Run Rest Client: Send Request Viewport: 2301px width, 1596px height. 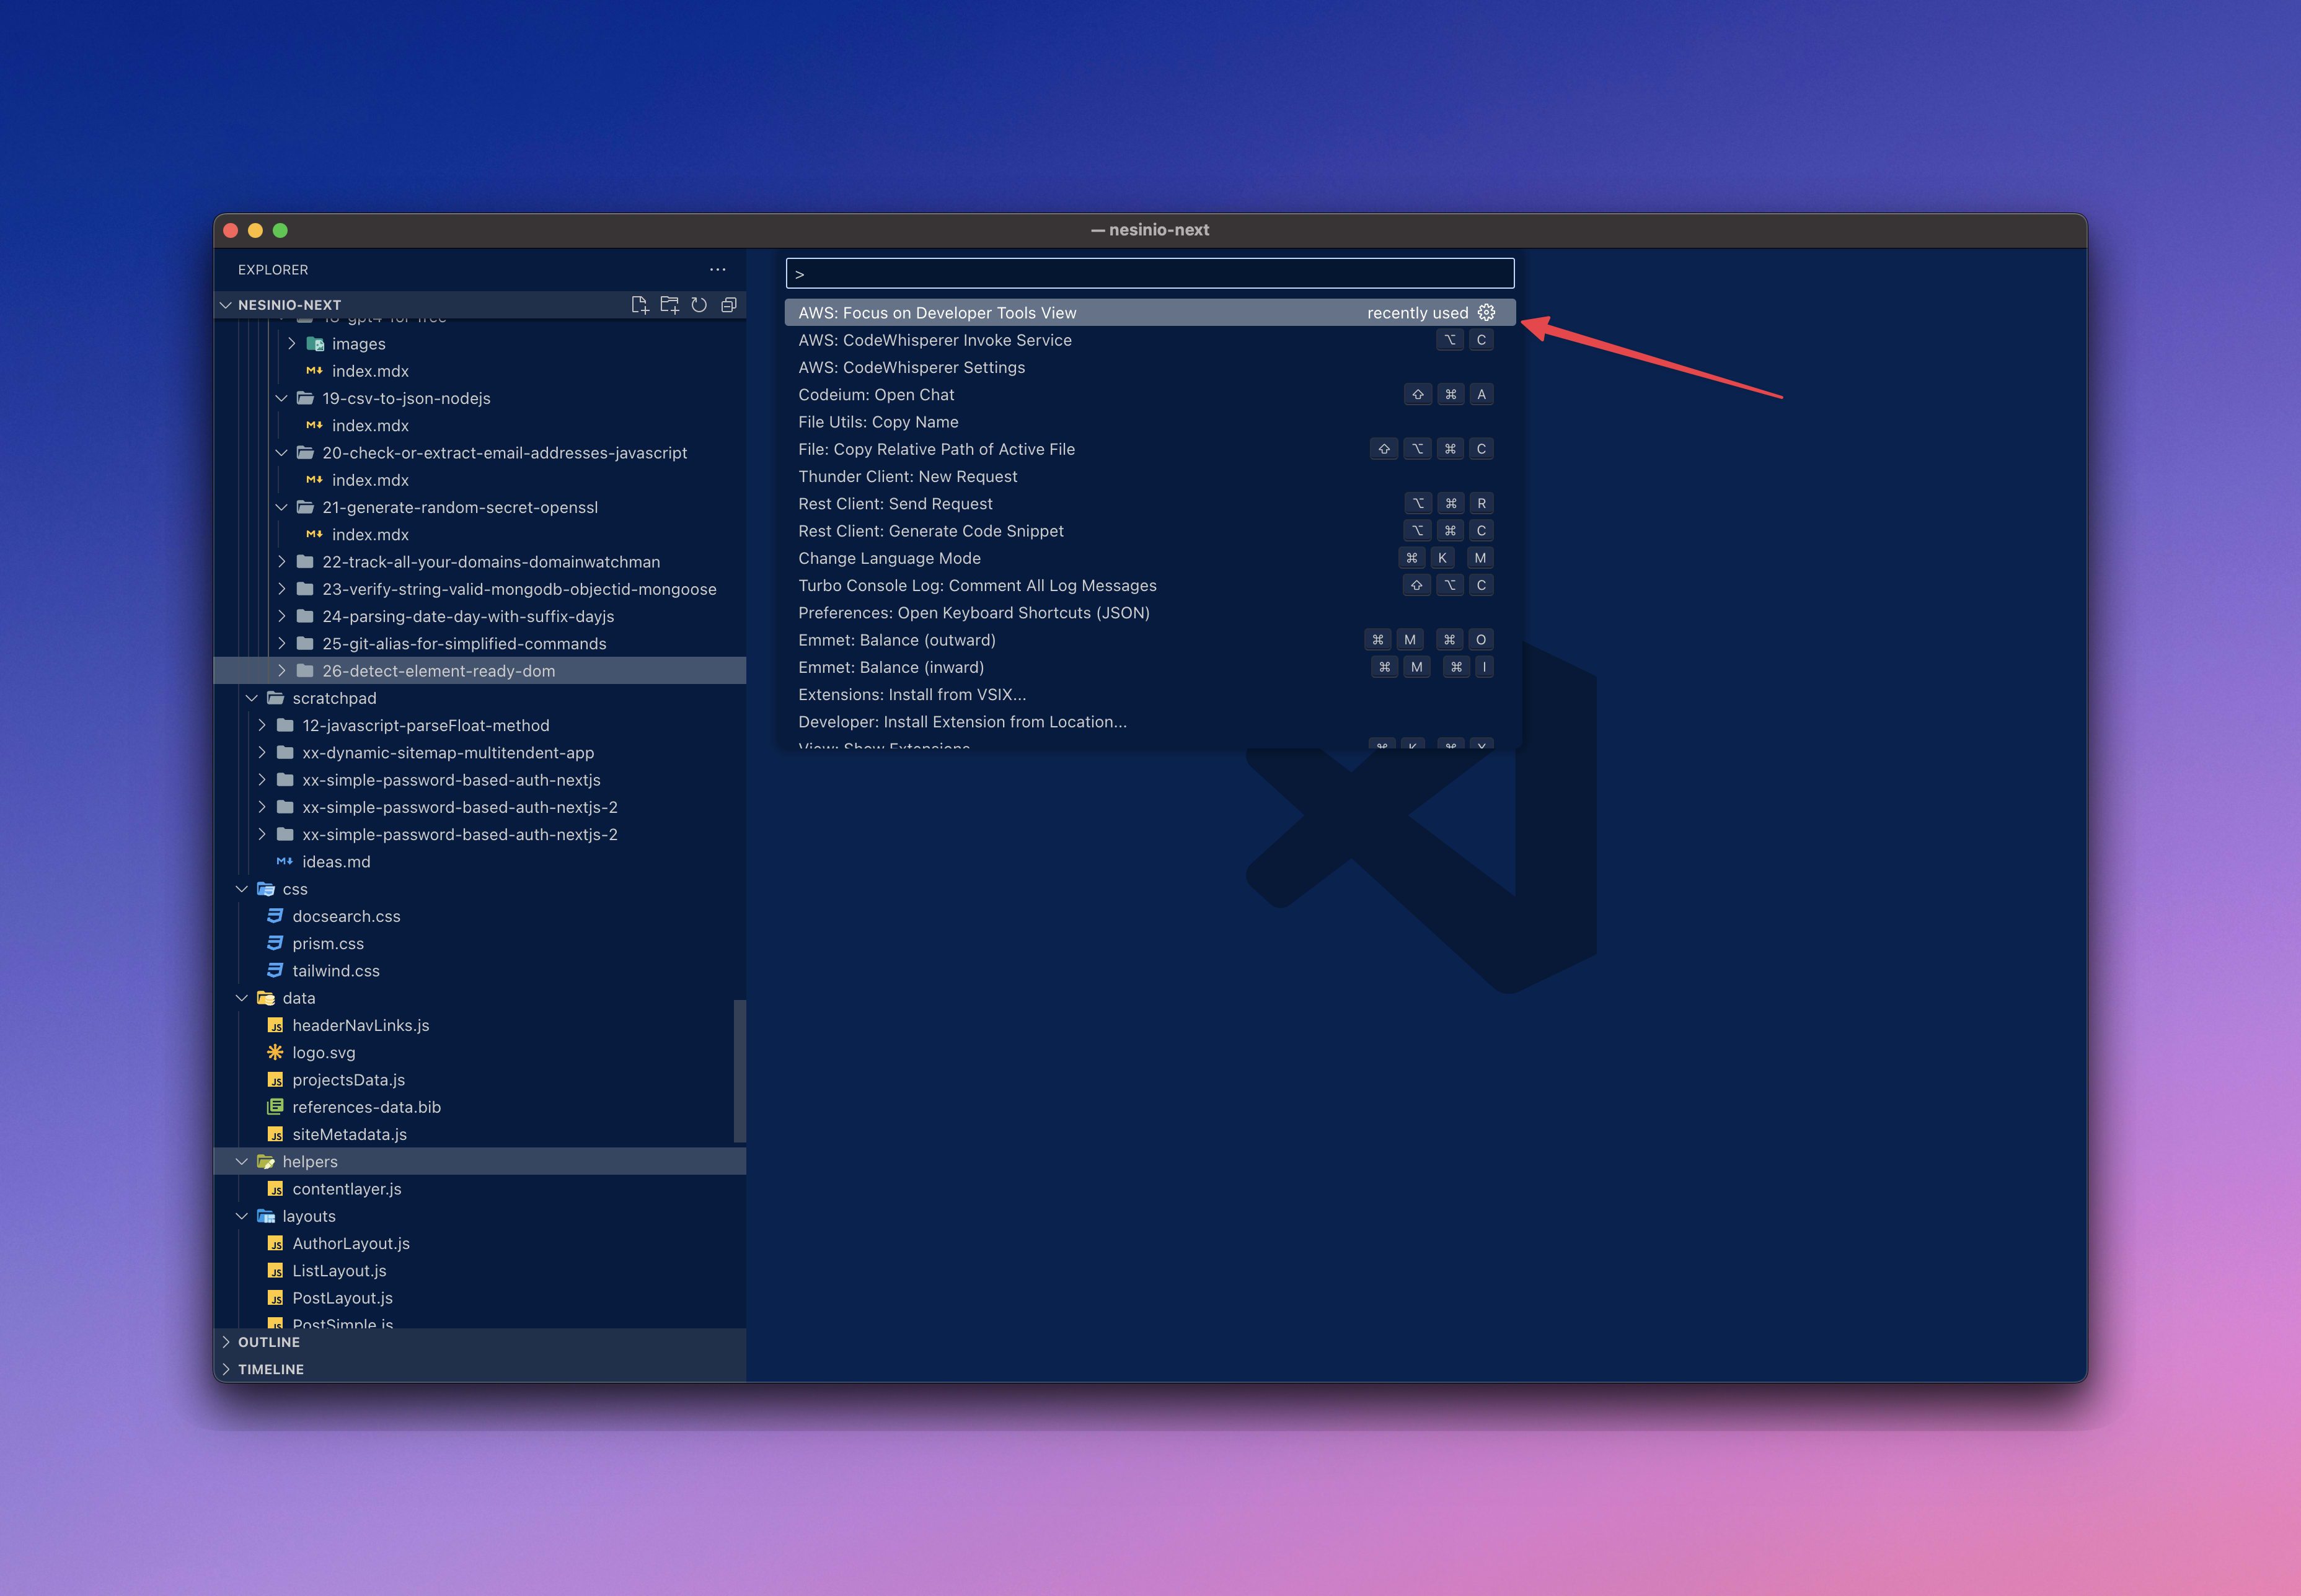tap(1150, 504)
